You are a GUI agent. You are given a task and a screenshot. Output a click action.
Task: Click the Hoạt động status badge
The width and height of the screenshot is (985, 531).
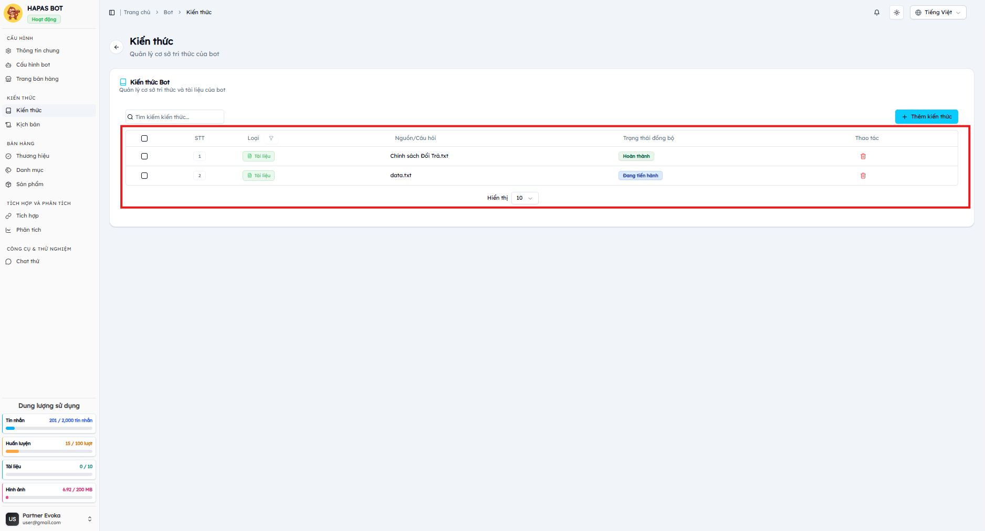click(x=44, y=19)
